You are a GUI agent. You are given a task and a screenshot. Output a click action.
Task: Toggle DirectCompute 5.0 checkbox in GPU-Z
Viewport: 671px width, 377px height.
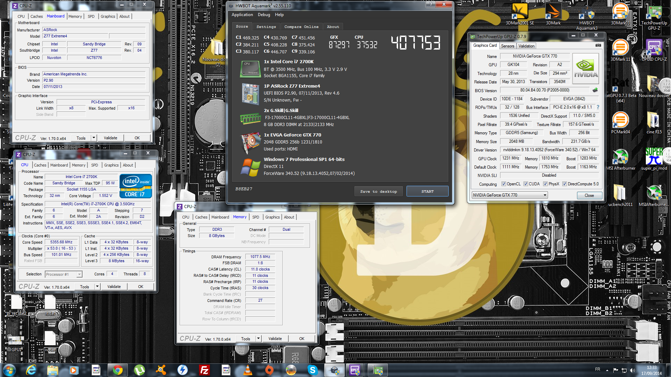click(x=564, y=184)
